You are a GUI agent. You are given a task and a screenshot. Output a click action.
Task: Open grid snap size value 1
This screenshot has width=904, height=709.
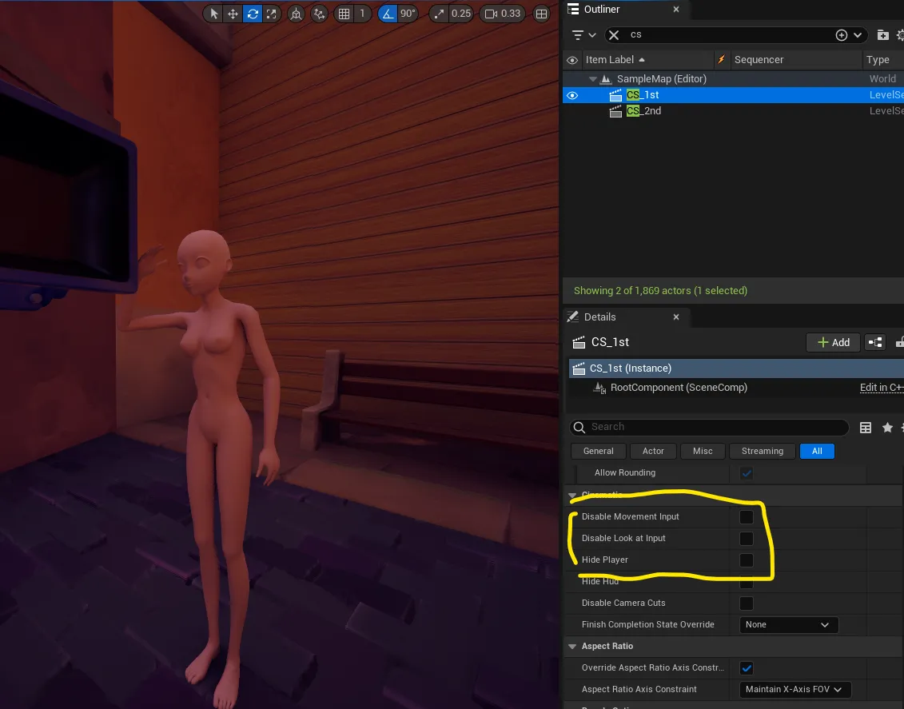pyautogui.click(x=362, y=14)
